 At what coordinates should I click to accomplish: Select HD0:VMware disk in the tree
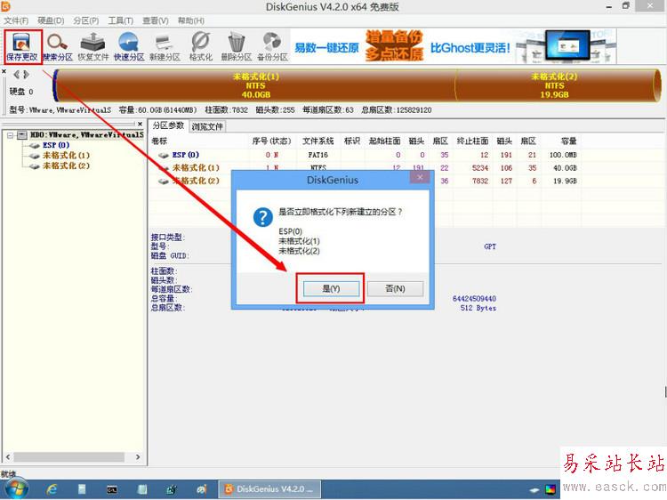[x=86, y=135]
